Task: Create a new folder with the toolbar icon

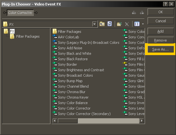Action: (x=119, y=24)
